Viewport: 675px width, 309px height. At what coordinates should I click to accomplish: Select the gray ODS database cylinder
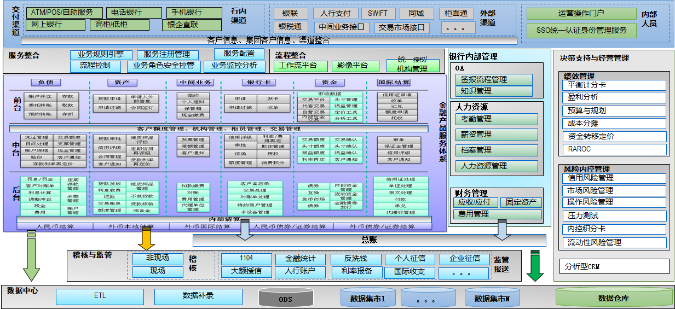(x=285, y=298)
